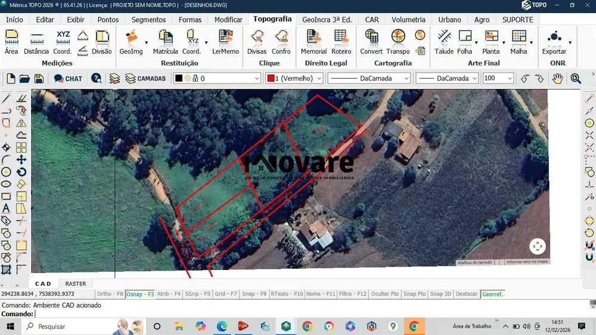Click the black layer color swatch
Image resolution: width=596 pixels, height=335 pixels.
tap(179, 78)
